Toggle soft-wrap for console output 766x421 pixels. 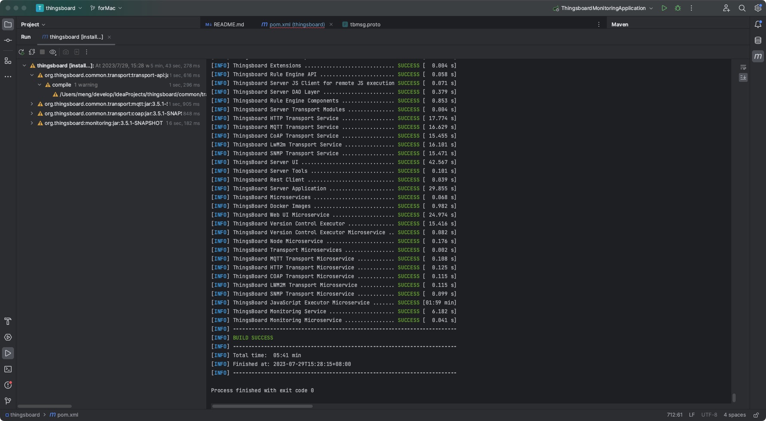click(x=743, y=67)
